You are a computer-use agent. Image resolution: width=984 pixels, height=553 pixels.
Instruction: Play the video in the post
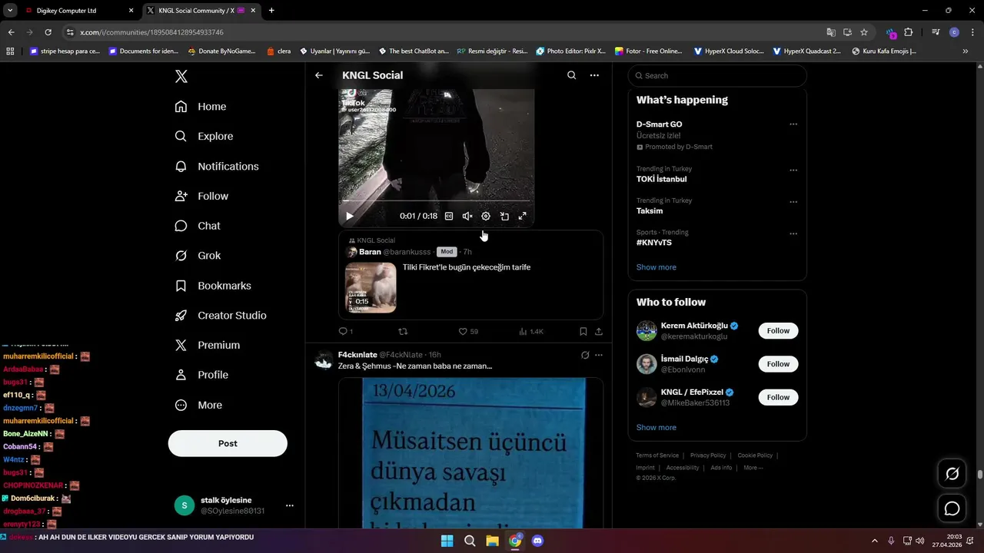pos(350,216)
